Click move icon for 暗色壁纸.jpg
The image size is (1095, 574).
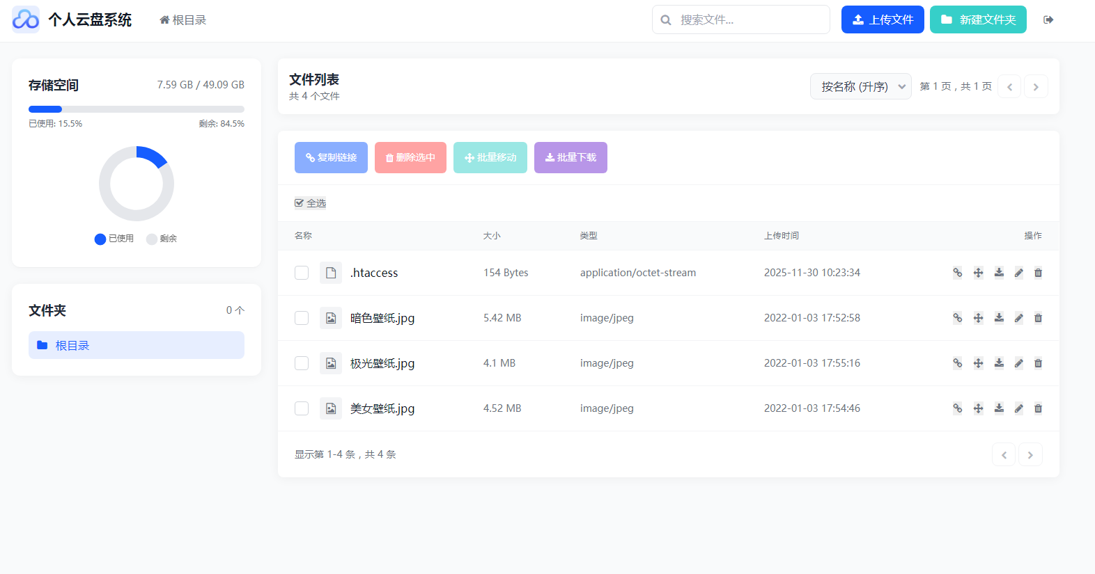(978, 318)
